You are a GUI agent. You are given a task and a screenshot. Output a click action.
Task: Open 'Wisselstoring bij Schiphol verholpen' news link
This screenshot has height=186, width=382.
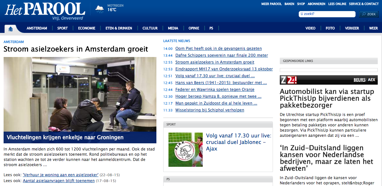(210, 110)
